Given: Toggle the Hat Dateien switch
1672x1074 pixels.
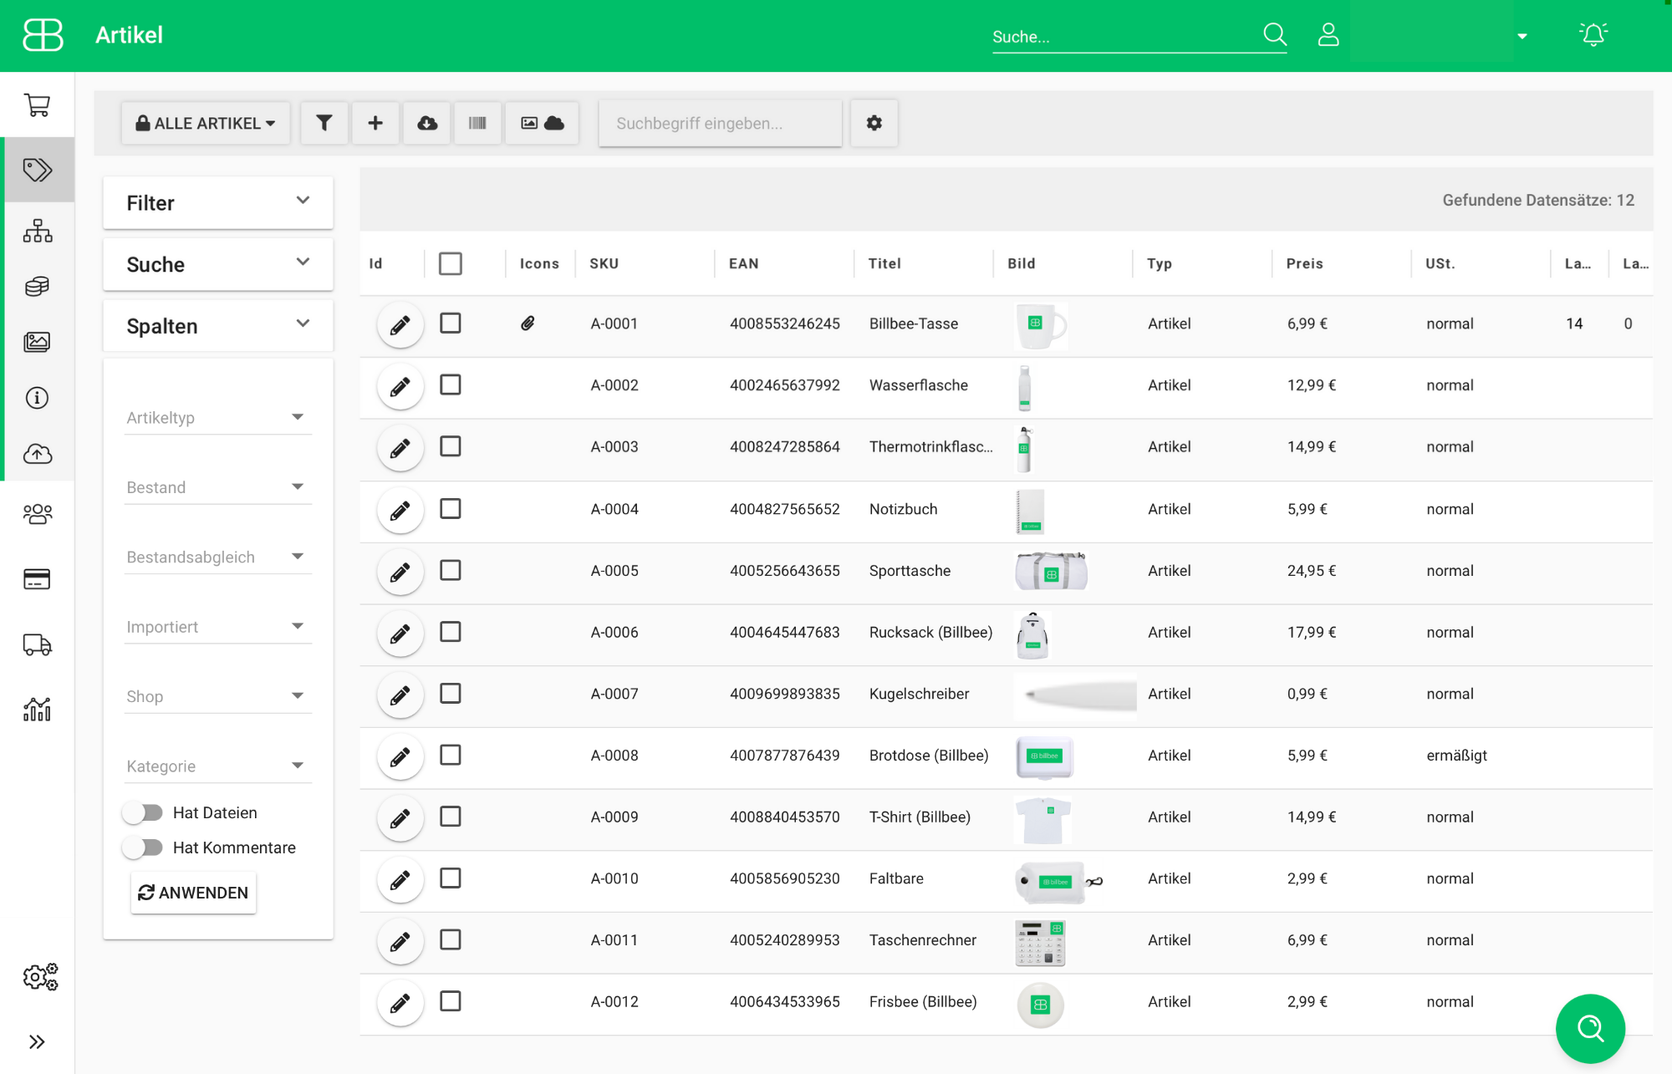Looking at the screenshot, I should coord(143,812).
